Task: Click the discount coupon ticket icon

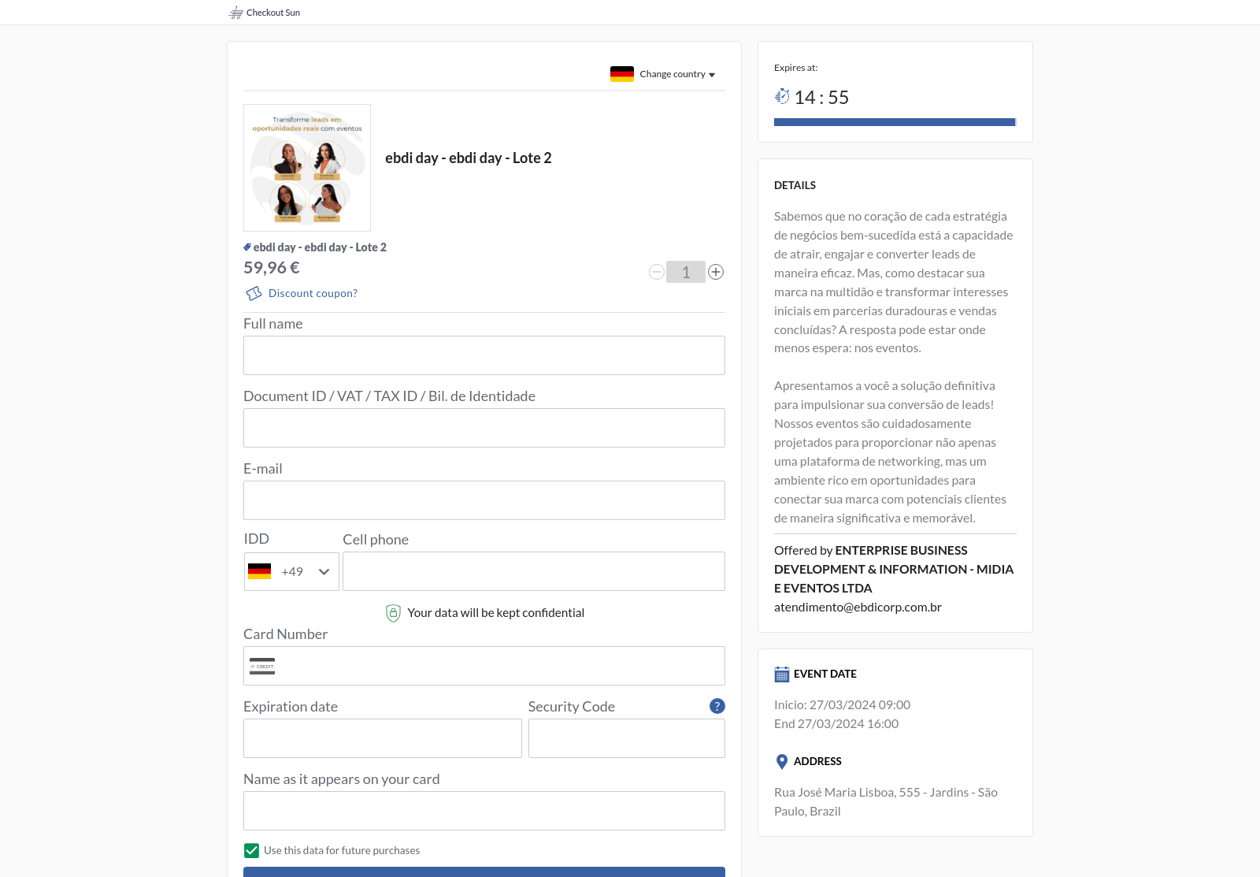Action: pos(254,293)
